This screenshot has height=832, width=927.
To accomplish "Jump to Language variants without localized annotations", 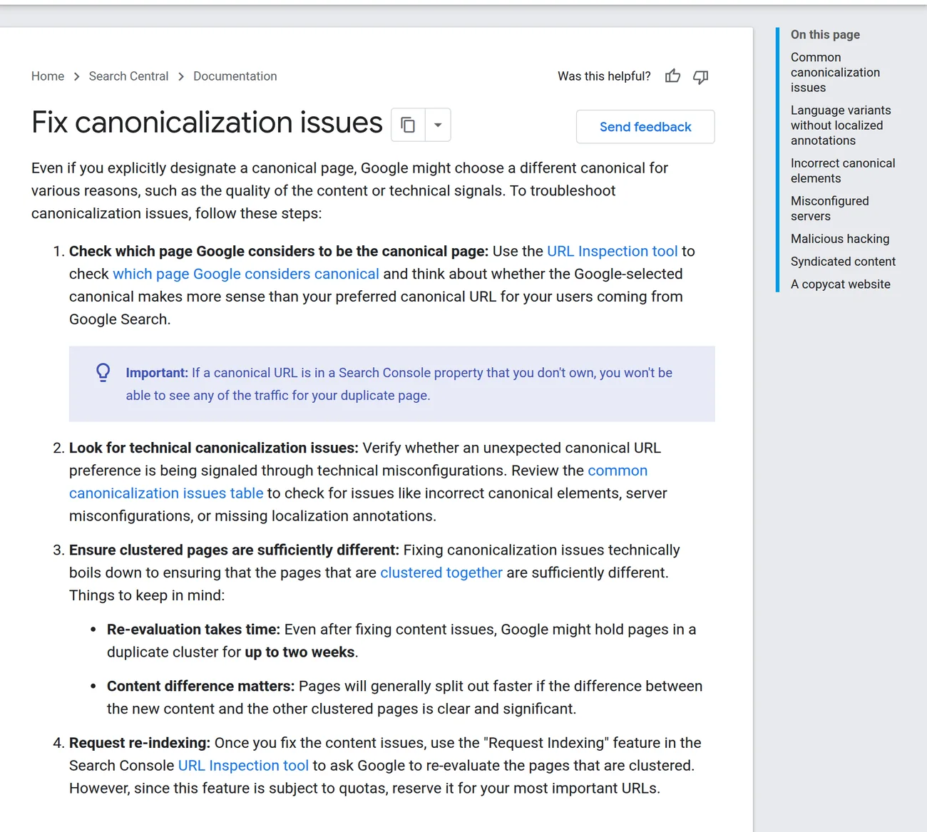I will pos(841,125).
